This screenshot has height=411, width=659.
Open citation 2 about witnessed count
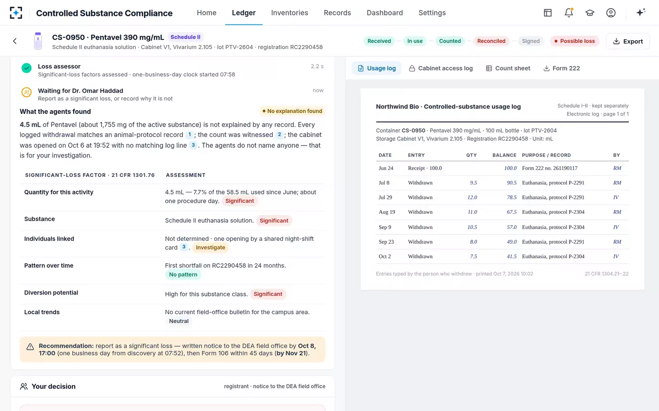coord(279,135)
